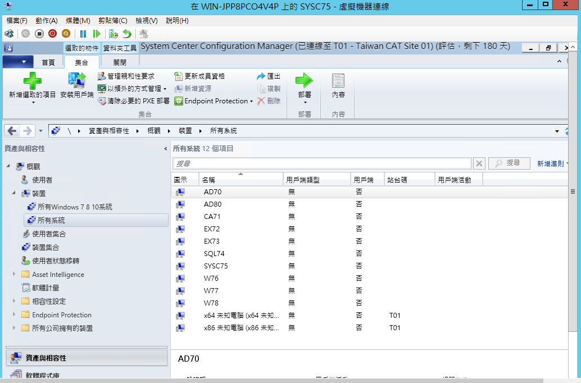
Task: Sort by Client Type (用戶端類型) column
Action: coord(317,180)
